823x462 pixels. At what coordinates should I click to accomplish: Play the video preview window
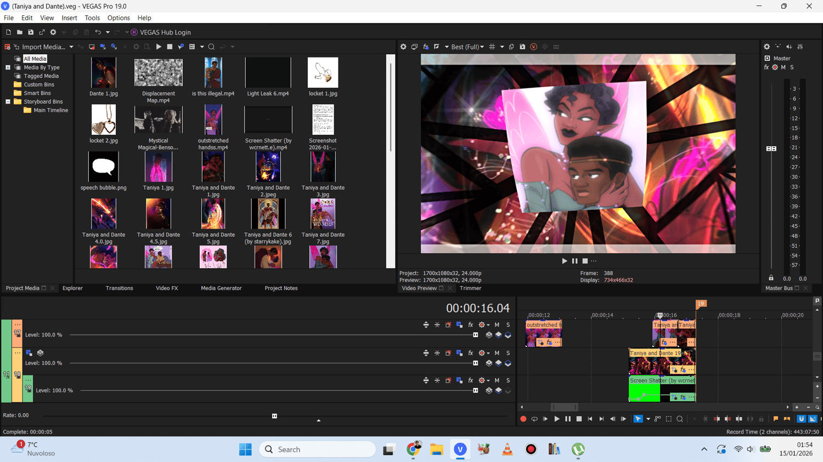point(564,261)
